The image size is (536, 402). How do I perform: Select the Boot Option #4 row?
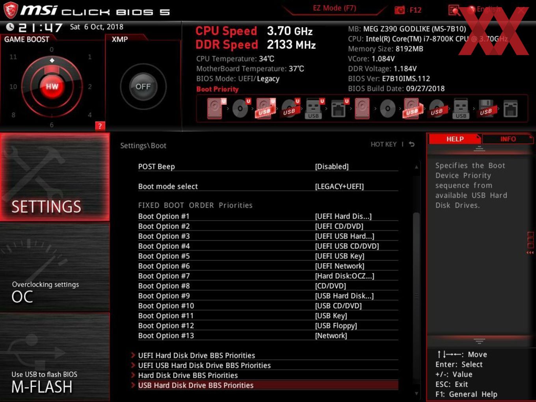(x=268, y=246)
